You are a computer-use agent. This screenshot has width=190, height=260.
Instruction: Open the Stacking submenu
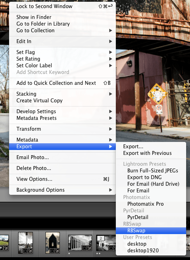pos(62,94)
